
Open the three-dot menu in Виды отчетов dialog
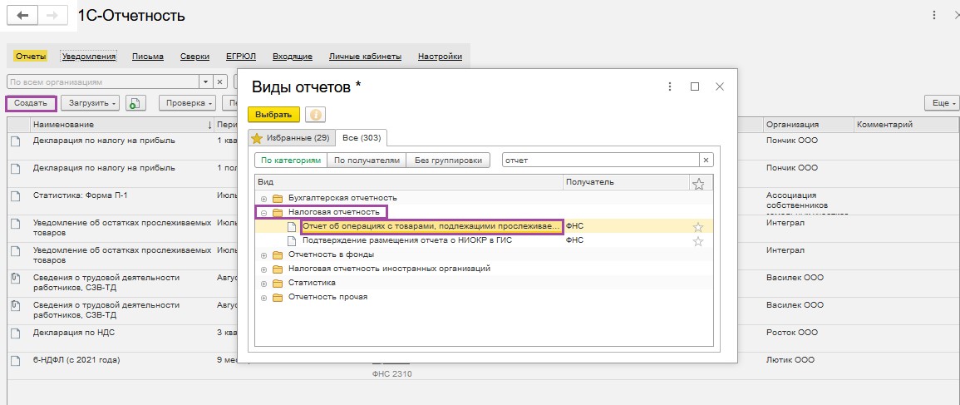click(x=670, y=86)
